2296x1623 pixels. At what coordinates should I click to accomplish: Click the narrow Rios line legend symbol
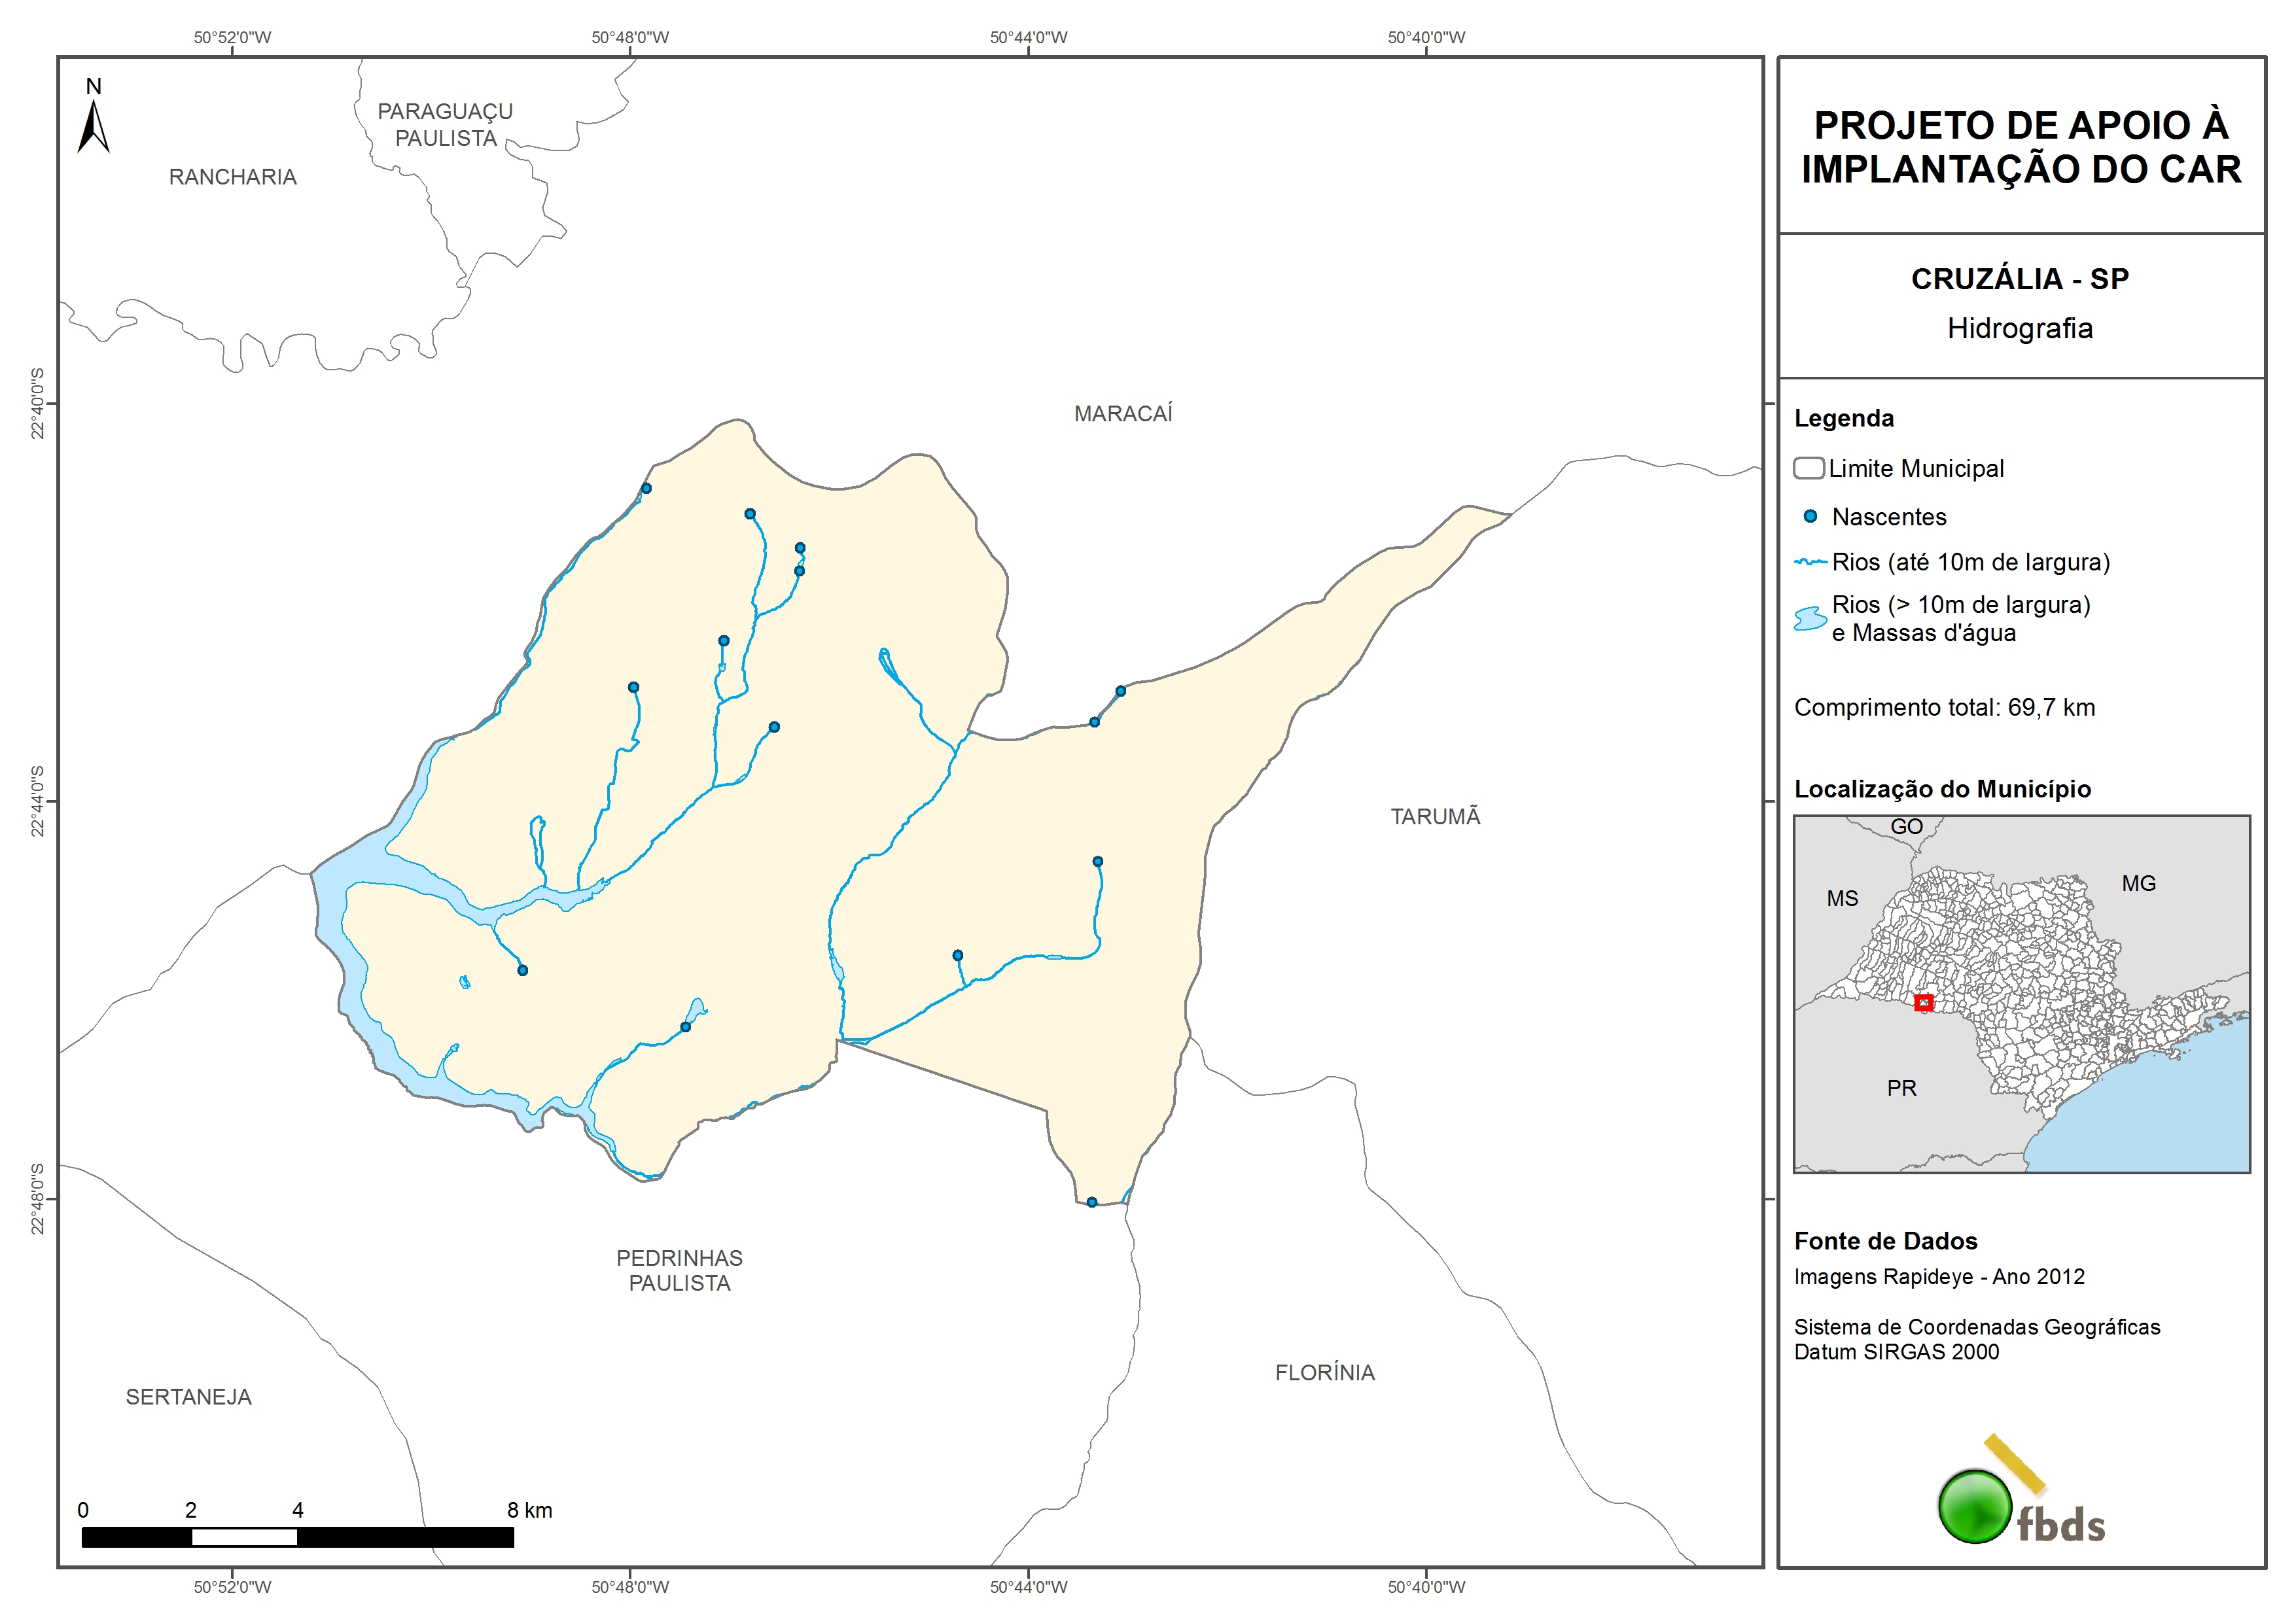coord(1810,562)
